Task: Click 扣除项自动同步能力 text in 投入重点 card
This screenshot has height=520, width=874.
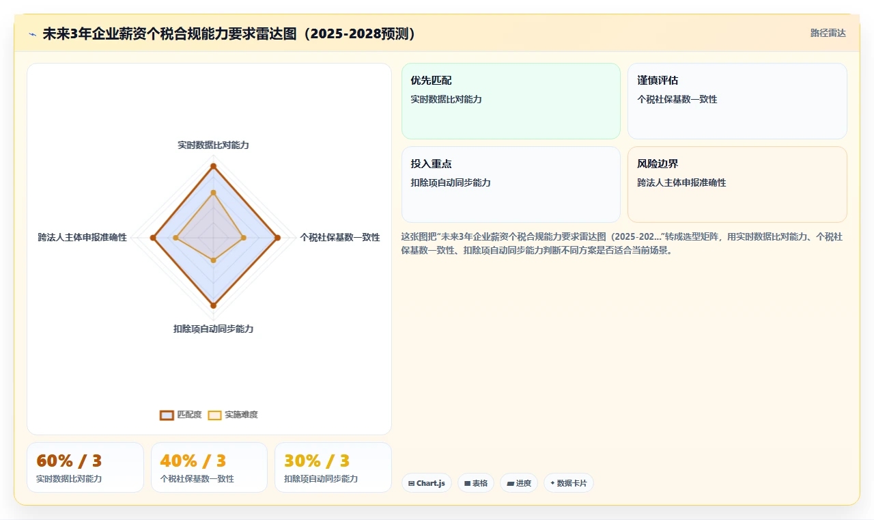Action: click(451, 183)
